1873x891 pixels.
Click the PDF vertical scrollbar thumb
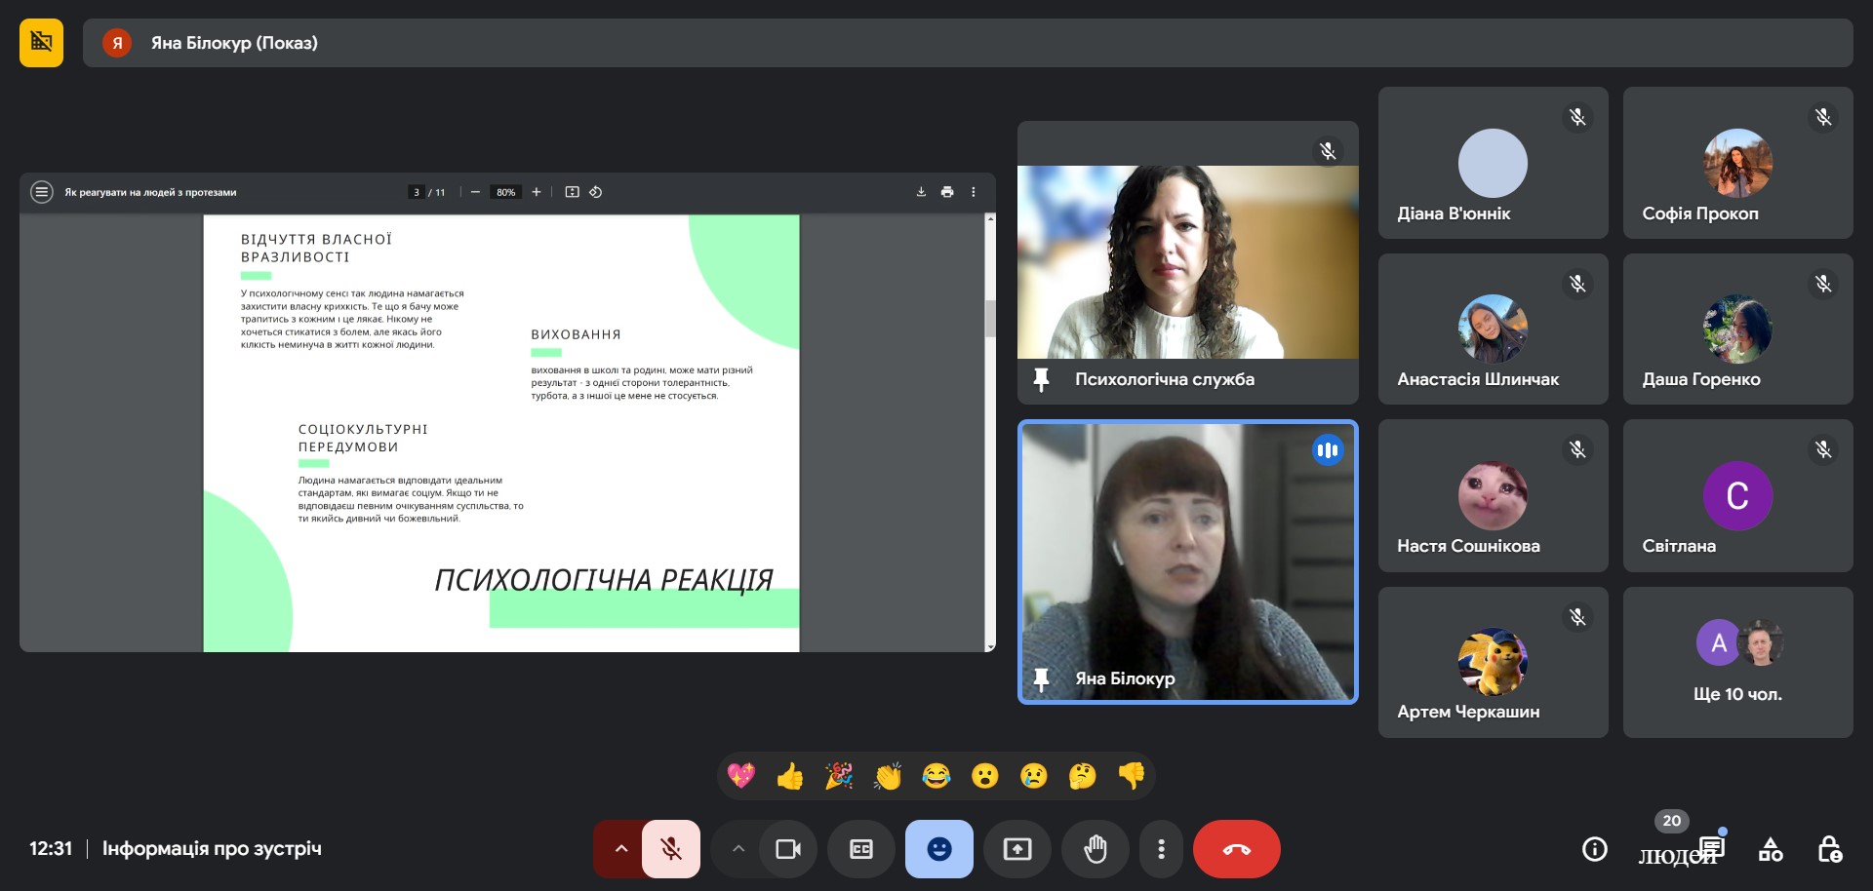[990, 318]
